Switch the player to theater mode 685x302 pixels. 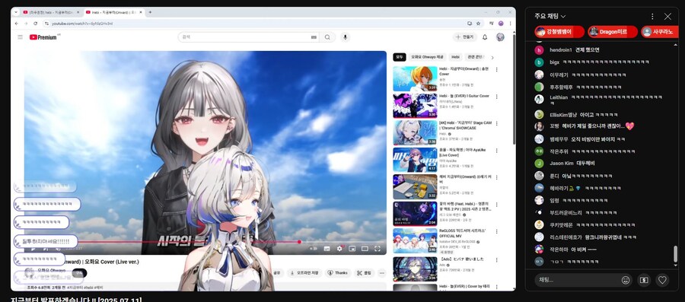(365, 248)
